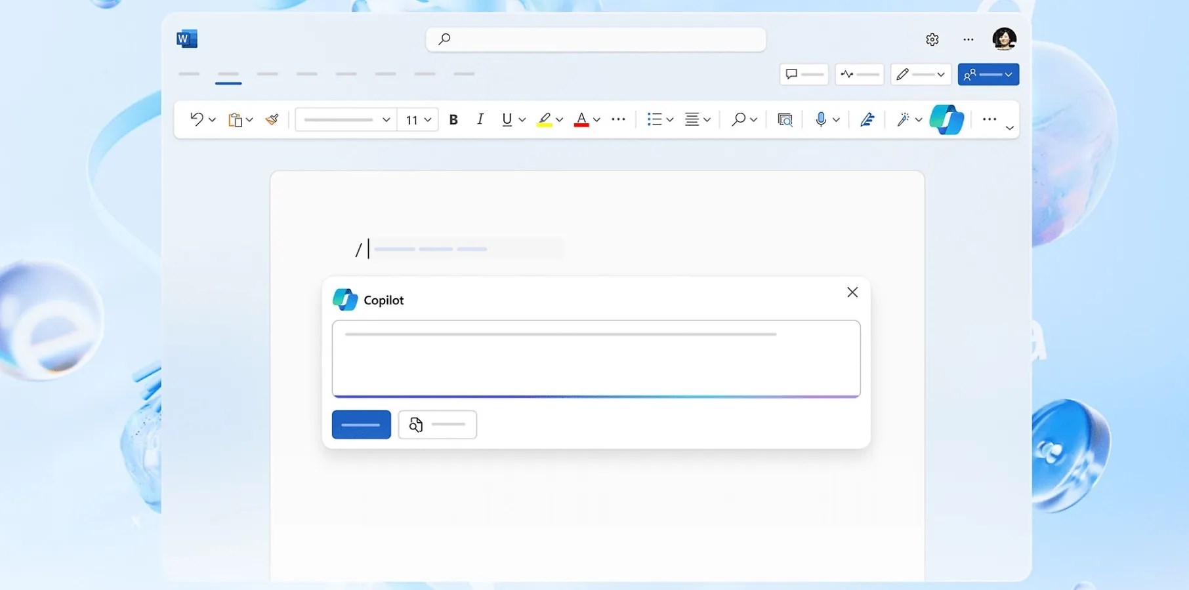Click the Undo arrow icon

(x=196, y=119)
